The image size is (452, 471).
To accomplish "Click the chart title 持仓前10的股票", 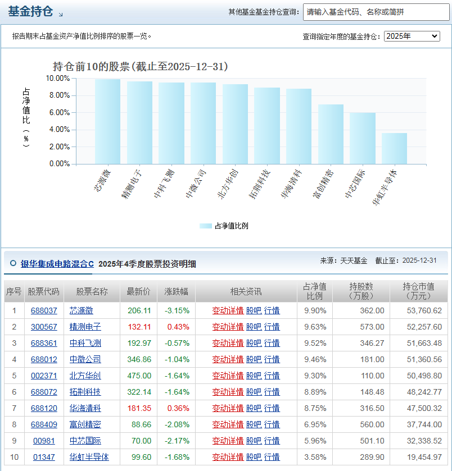I will (x=140, y=66).
